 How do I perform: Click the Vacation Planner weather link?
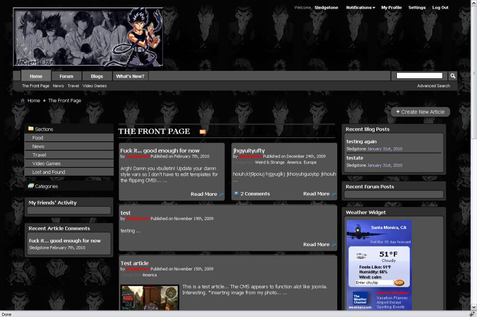[x=392, y=298]
